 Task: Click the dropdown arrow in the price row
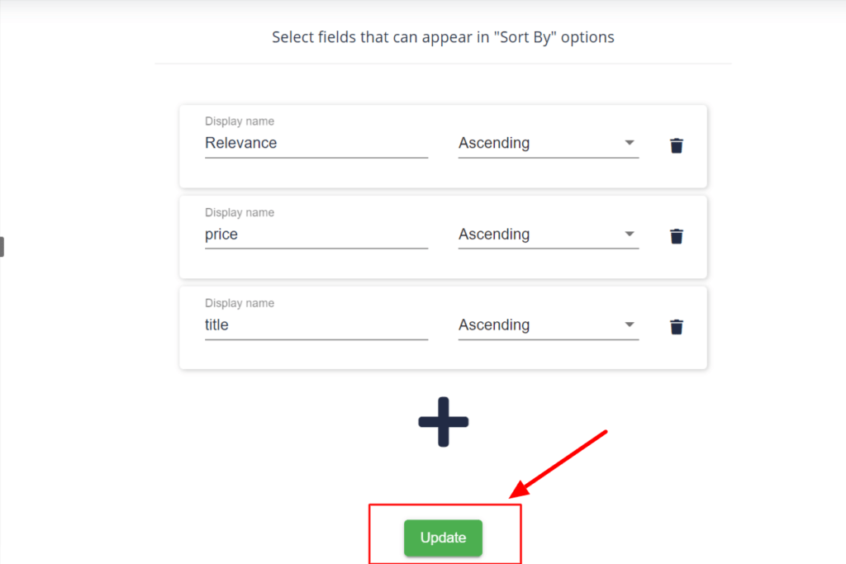[630, 233]
